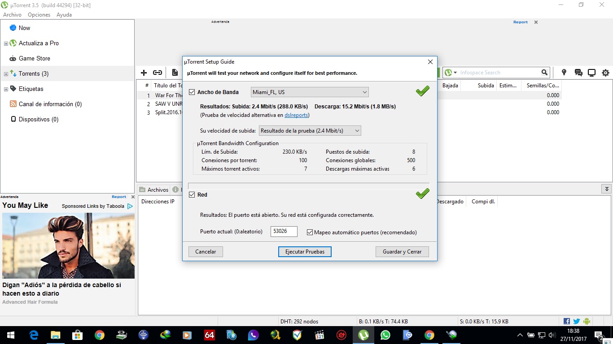Viewport: 613px width, 344px height.
Task: Open the Opciones menu
Action: (39, 15)
